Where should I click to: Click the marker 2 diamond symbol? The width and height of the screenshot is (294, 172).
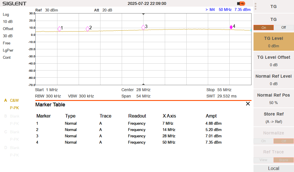(x=87, y=28)
